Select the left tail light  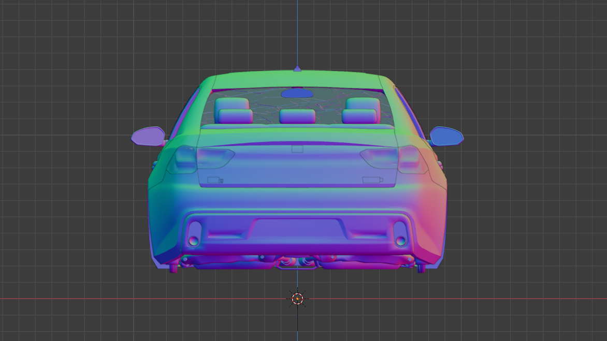[x=200, y=159]
